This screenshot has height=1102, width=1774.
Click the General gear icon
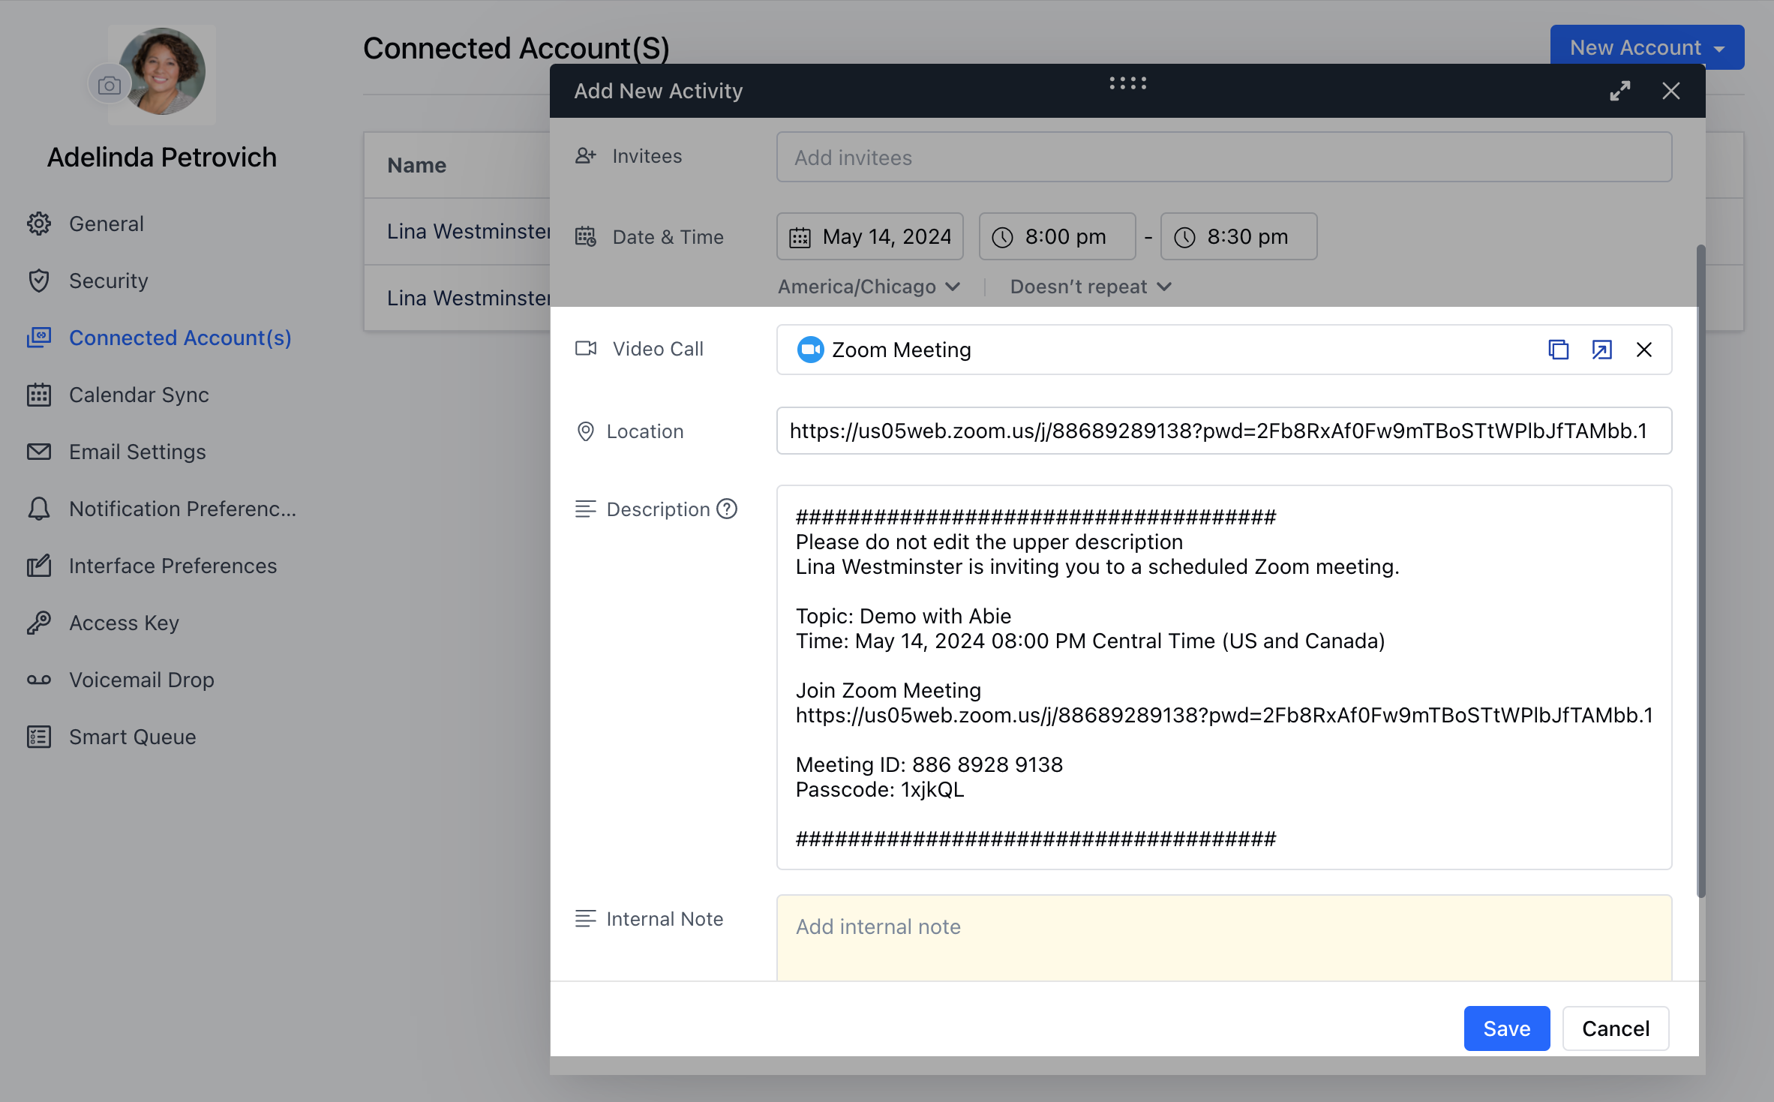pos(39,224)
